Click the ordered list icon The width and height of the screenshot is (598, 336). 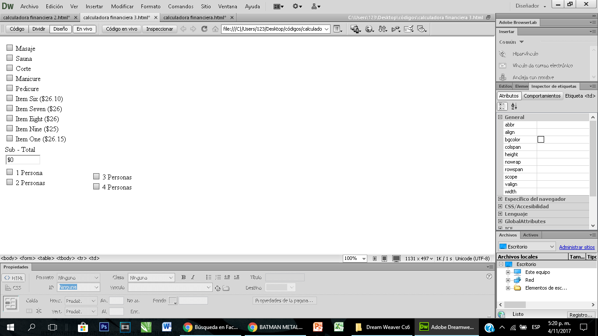pyautogui.click(x=218, y=277)
